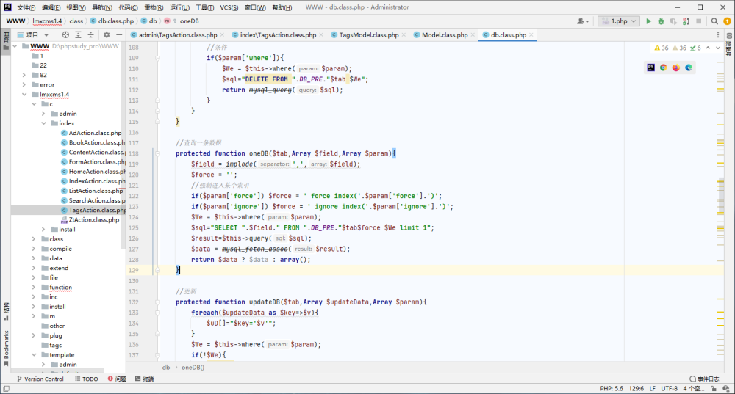Viewport: 735px width, 394px height.
Task: Fold the oneDB function at line 118
Action: point(157,153)
